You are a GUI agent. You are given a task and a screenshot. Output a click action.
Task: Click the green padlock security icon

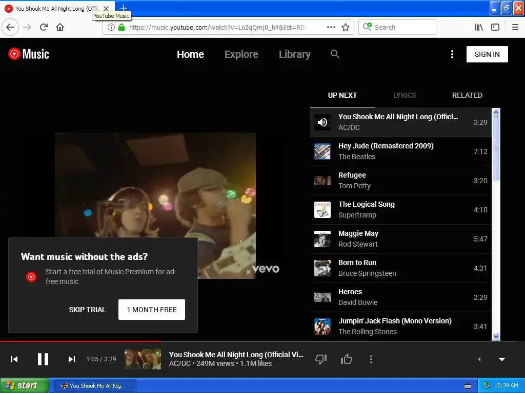tap(122, 27)
